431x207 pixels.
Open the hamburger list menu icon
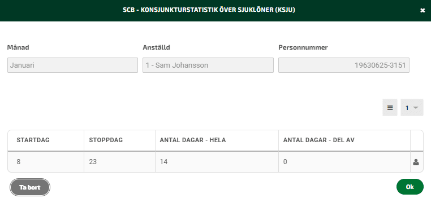390,108
